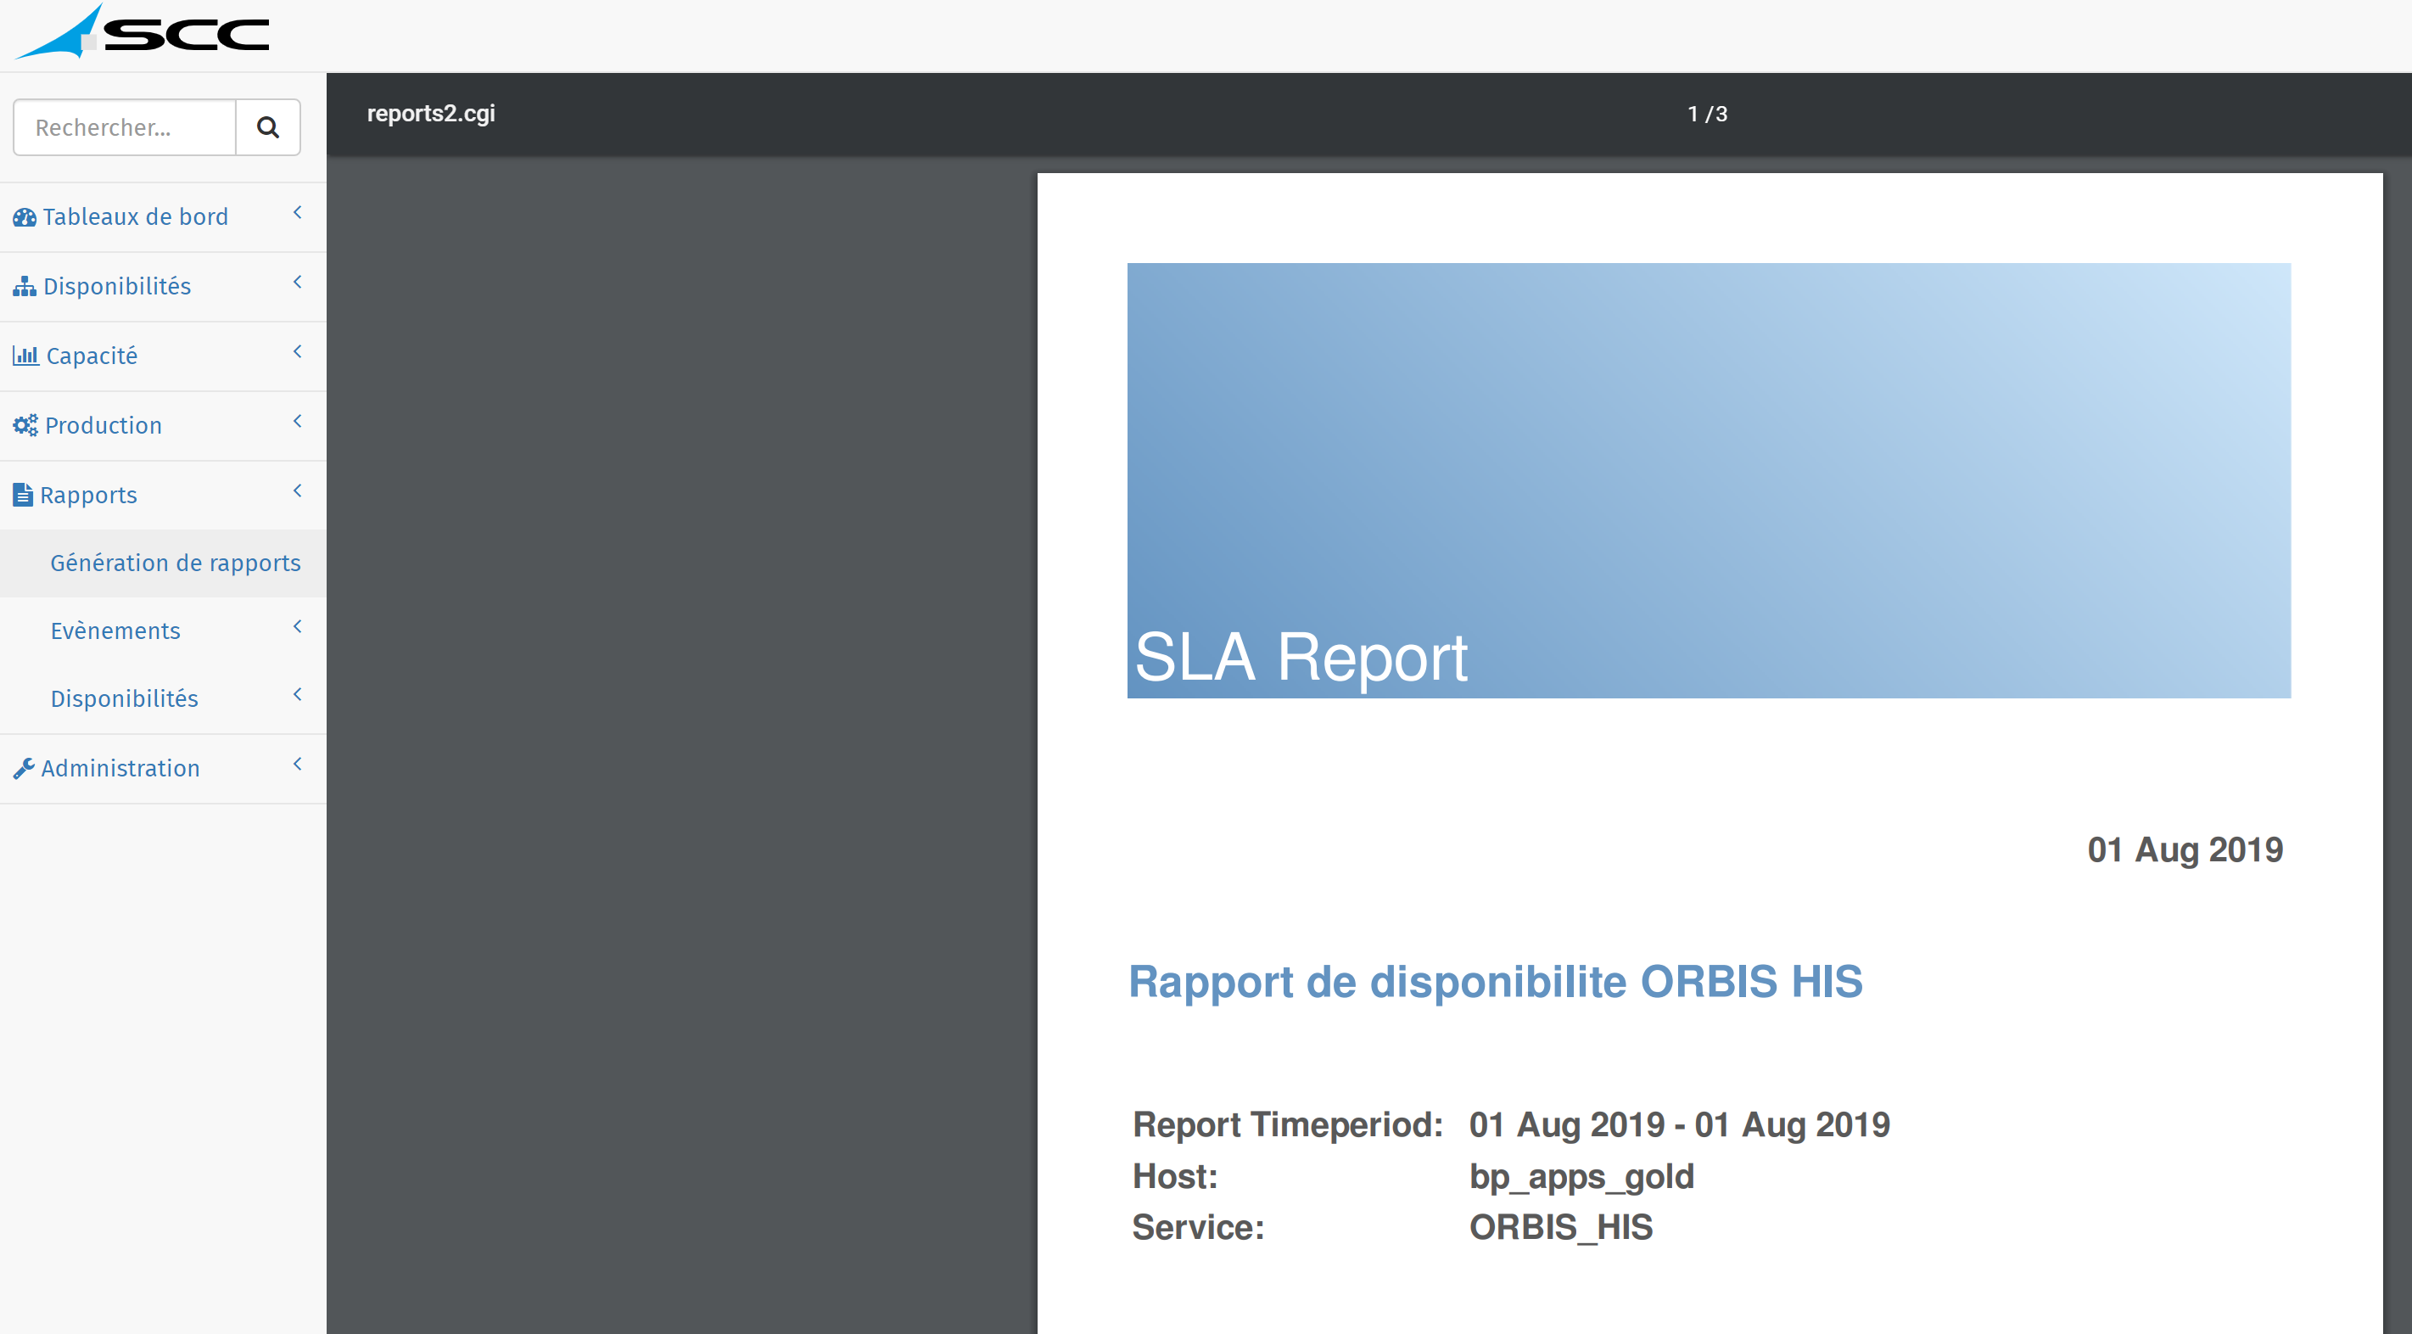Click the SLA Report banner heading
Screen dimensions: 2412x1334
tap(1301, 658)
